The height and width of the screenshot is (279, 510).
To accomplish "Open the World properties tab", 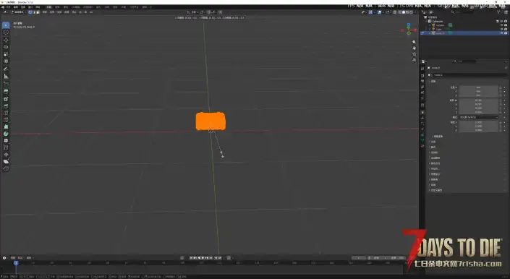I will [422, 98].
